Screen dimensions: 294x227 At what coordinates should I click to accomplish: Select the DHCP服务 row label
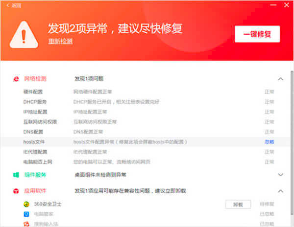pos(35,102)
